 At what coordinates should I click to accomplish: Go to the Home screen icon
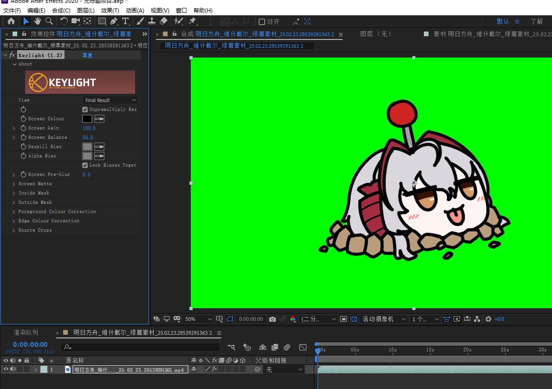[11, 21]
